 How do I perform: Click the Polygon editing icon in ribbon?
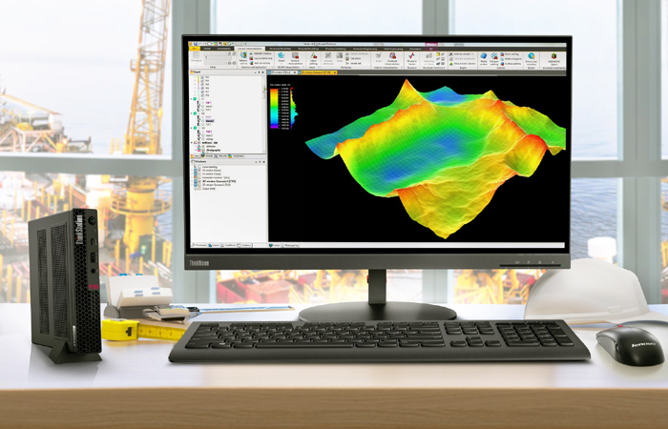(x=493, y=58)
